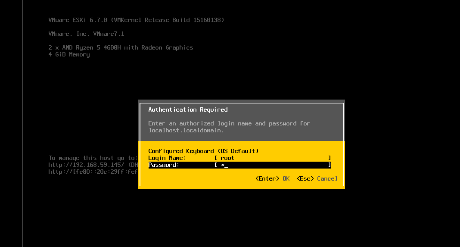The image size is (460, 247).
Task: Select the VMware ESXi 6.7.0 build line
Action: click(x=136, y=20)
